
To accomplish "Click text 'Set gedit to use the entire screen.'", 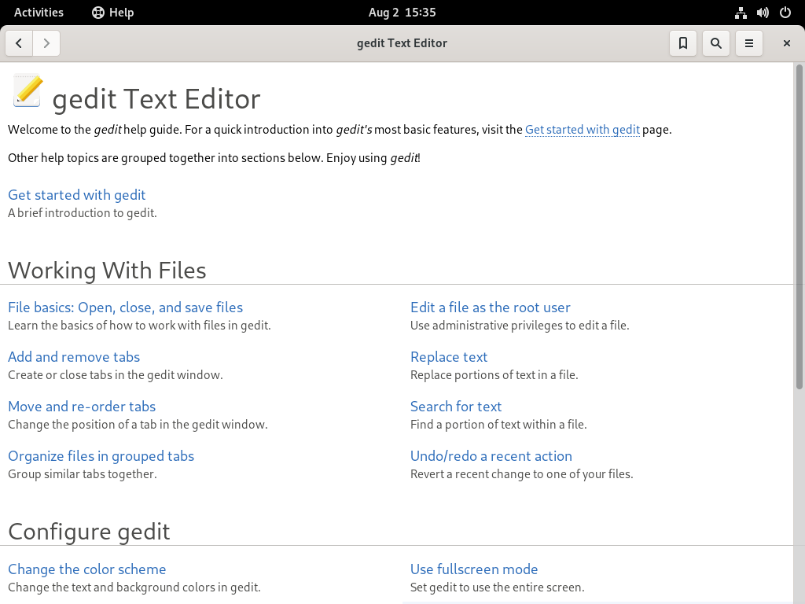I will point(497,587).
